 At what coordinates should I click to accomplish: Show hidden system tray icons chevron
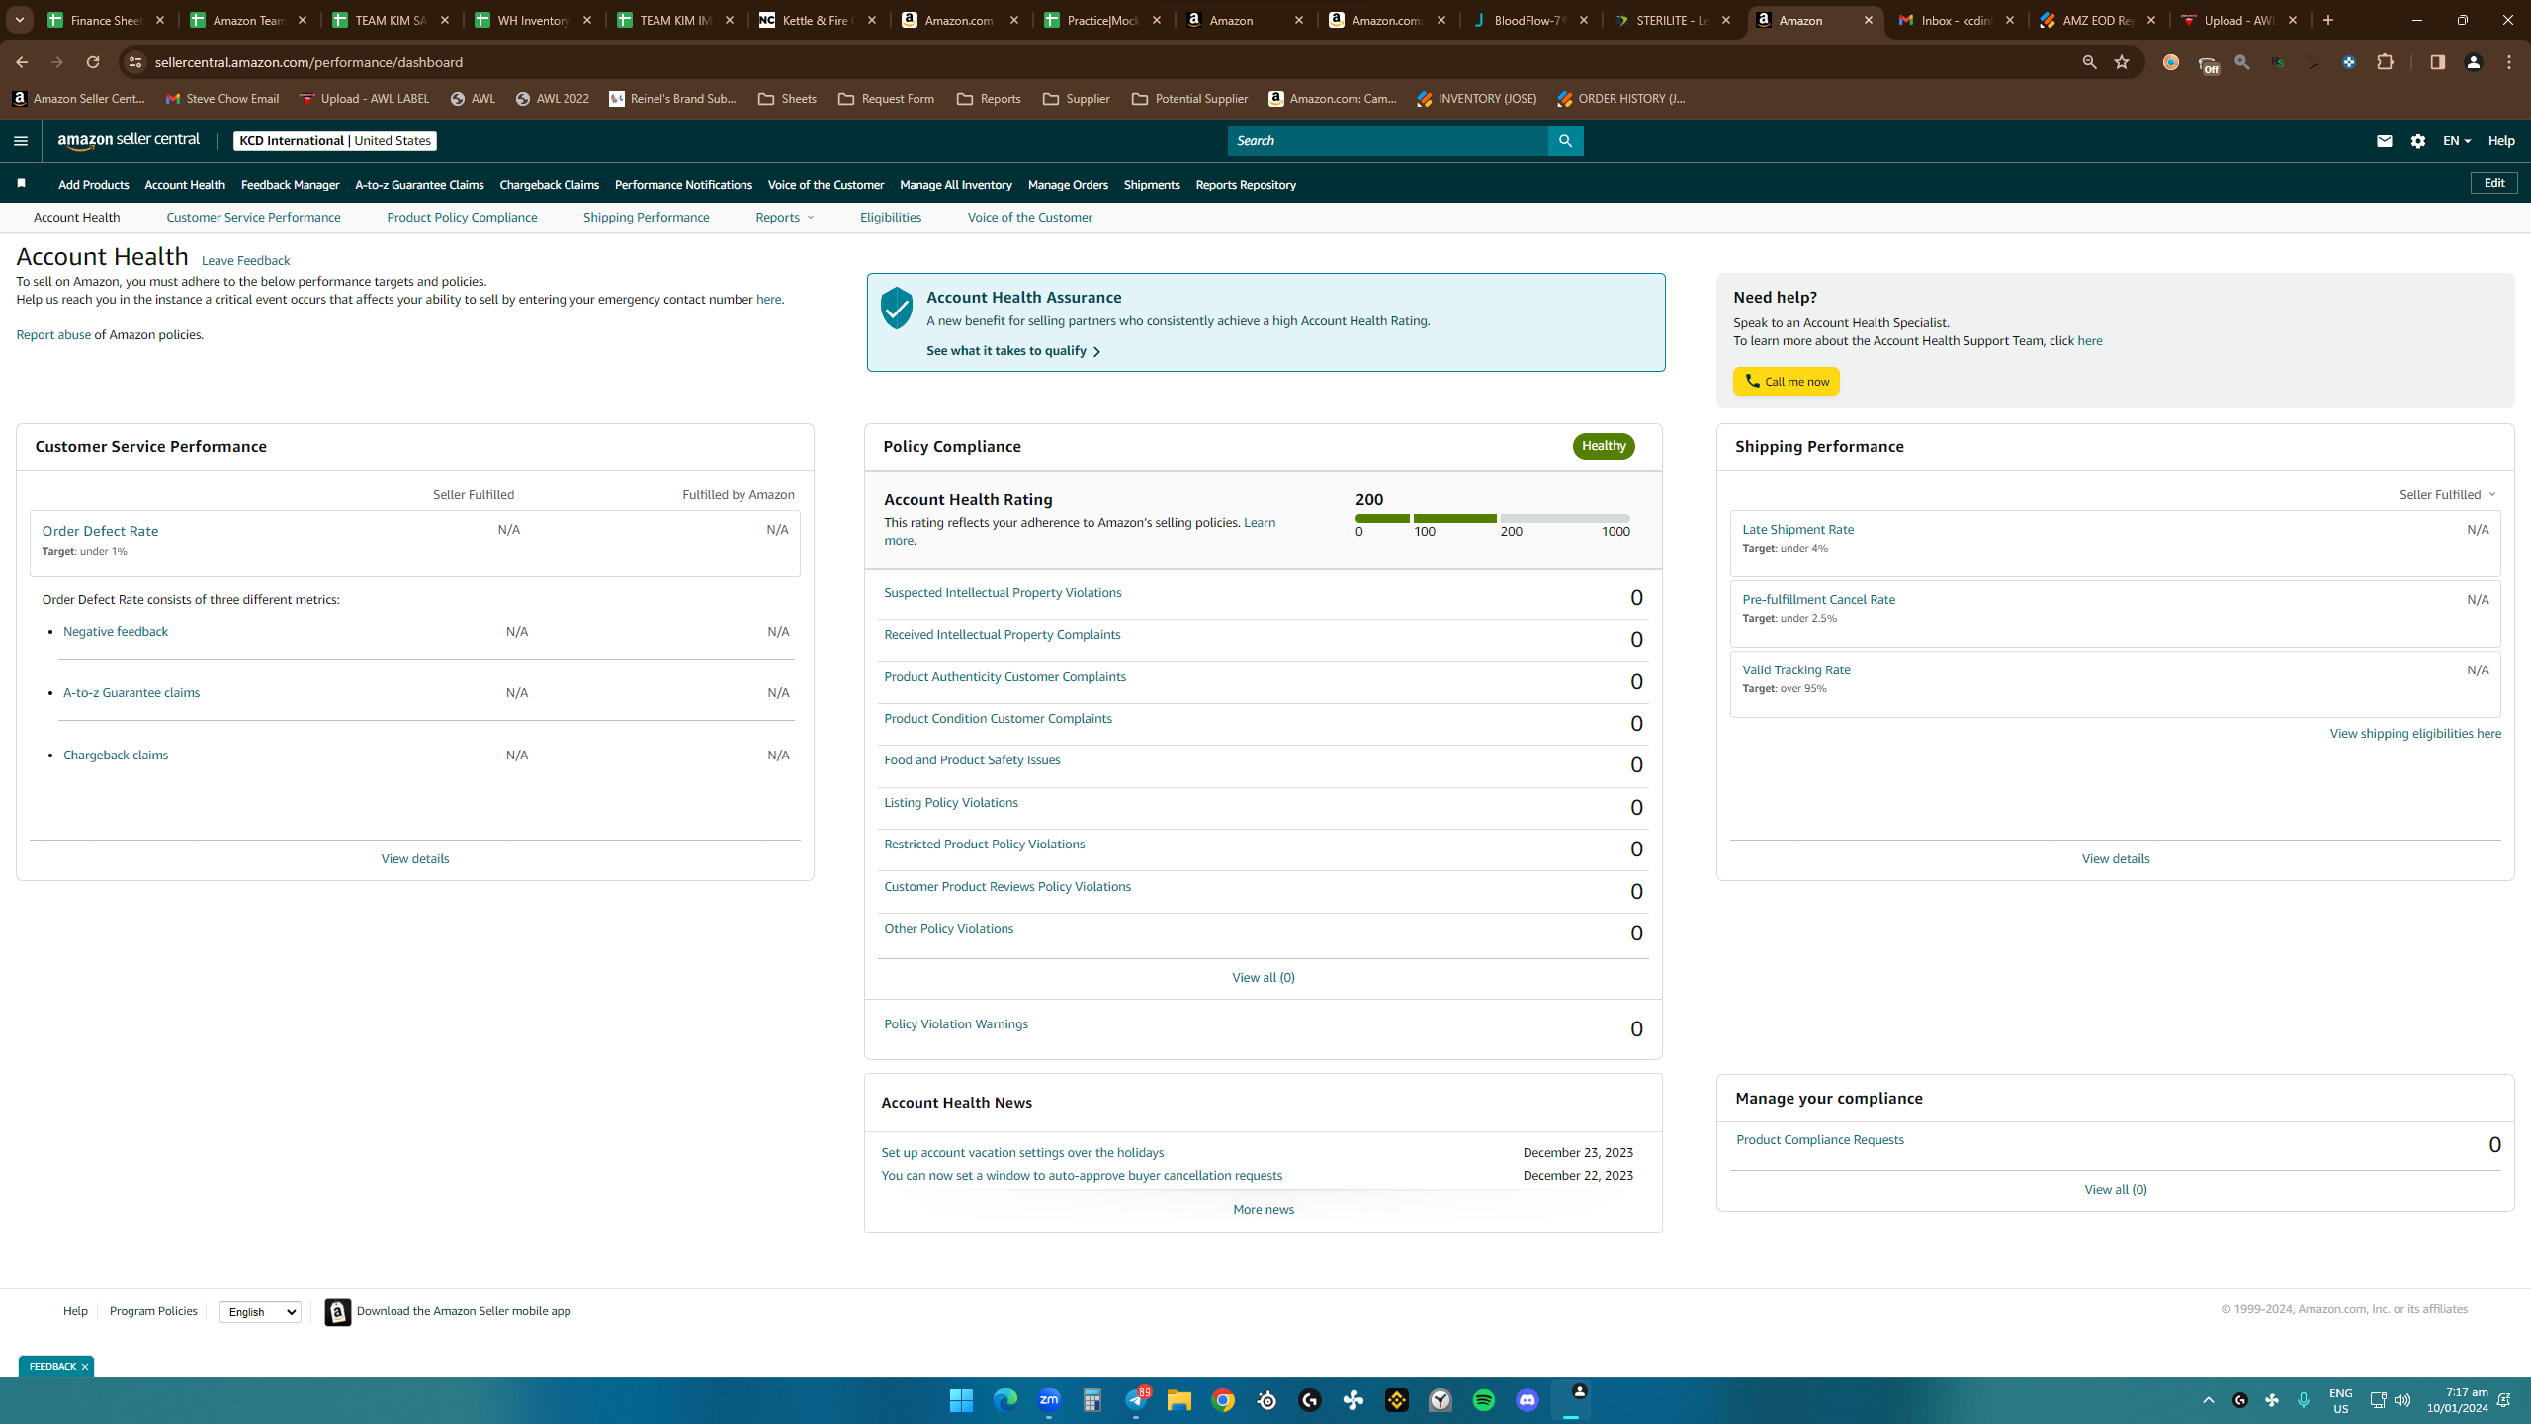pos(2208,1400)
